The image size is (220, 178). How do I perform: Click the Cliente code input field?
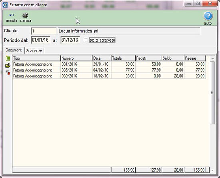tap(44, 31)
